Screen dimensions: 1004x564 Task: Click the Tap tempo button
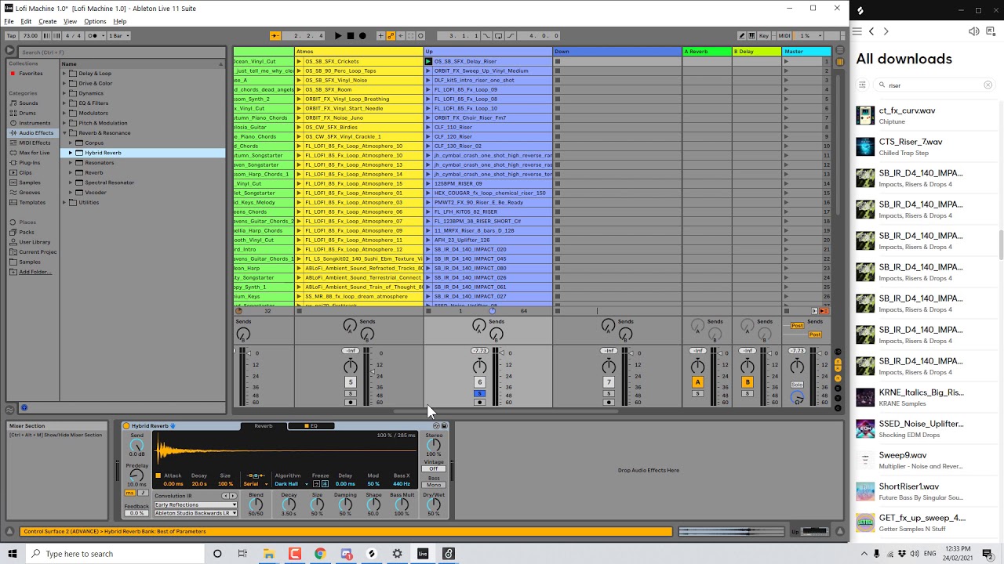(x=11, y=35)
